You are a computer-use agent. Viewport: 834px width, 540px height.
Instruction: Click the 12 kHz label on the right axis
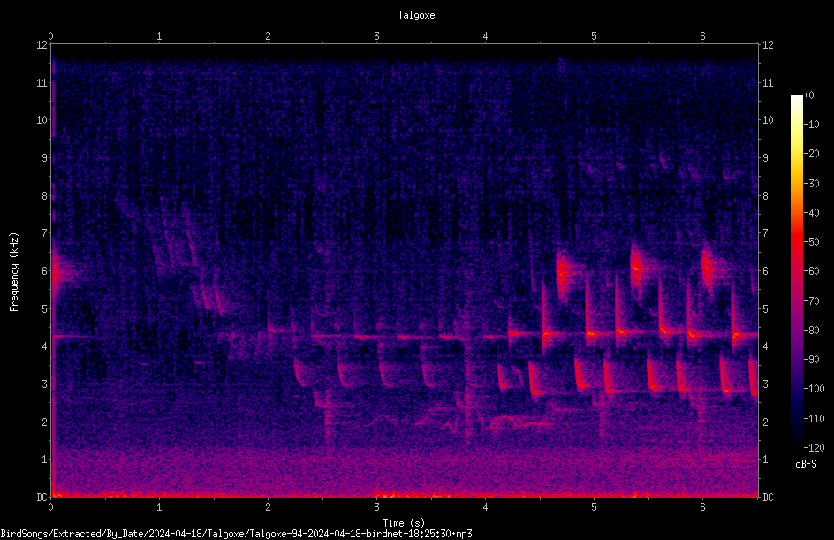click(x=768, y=45)
